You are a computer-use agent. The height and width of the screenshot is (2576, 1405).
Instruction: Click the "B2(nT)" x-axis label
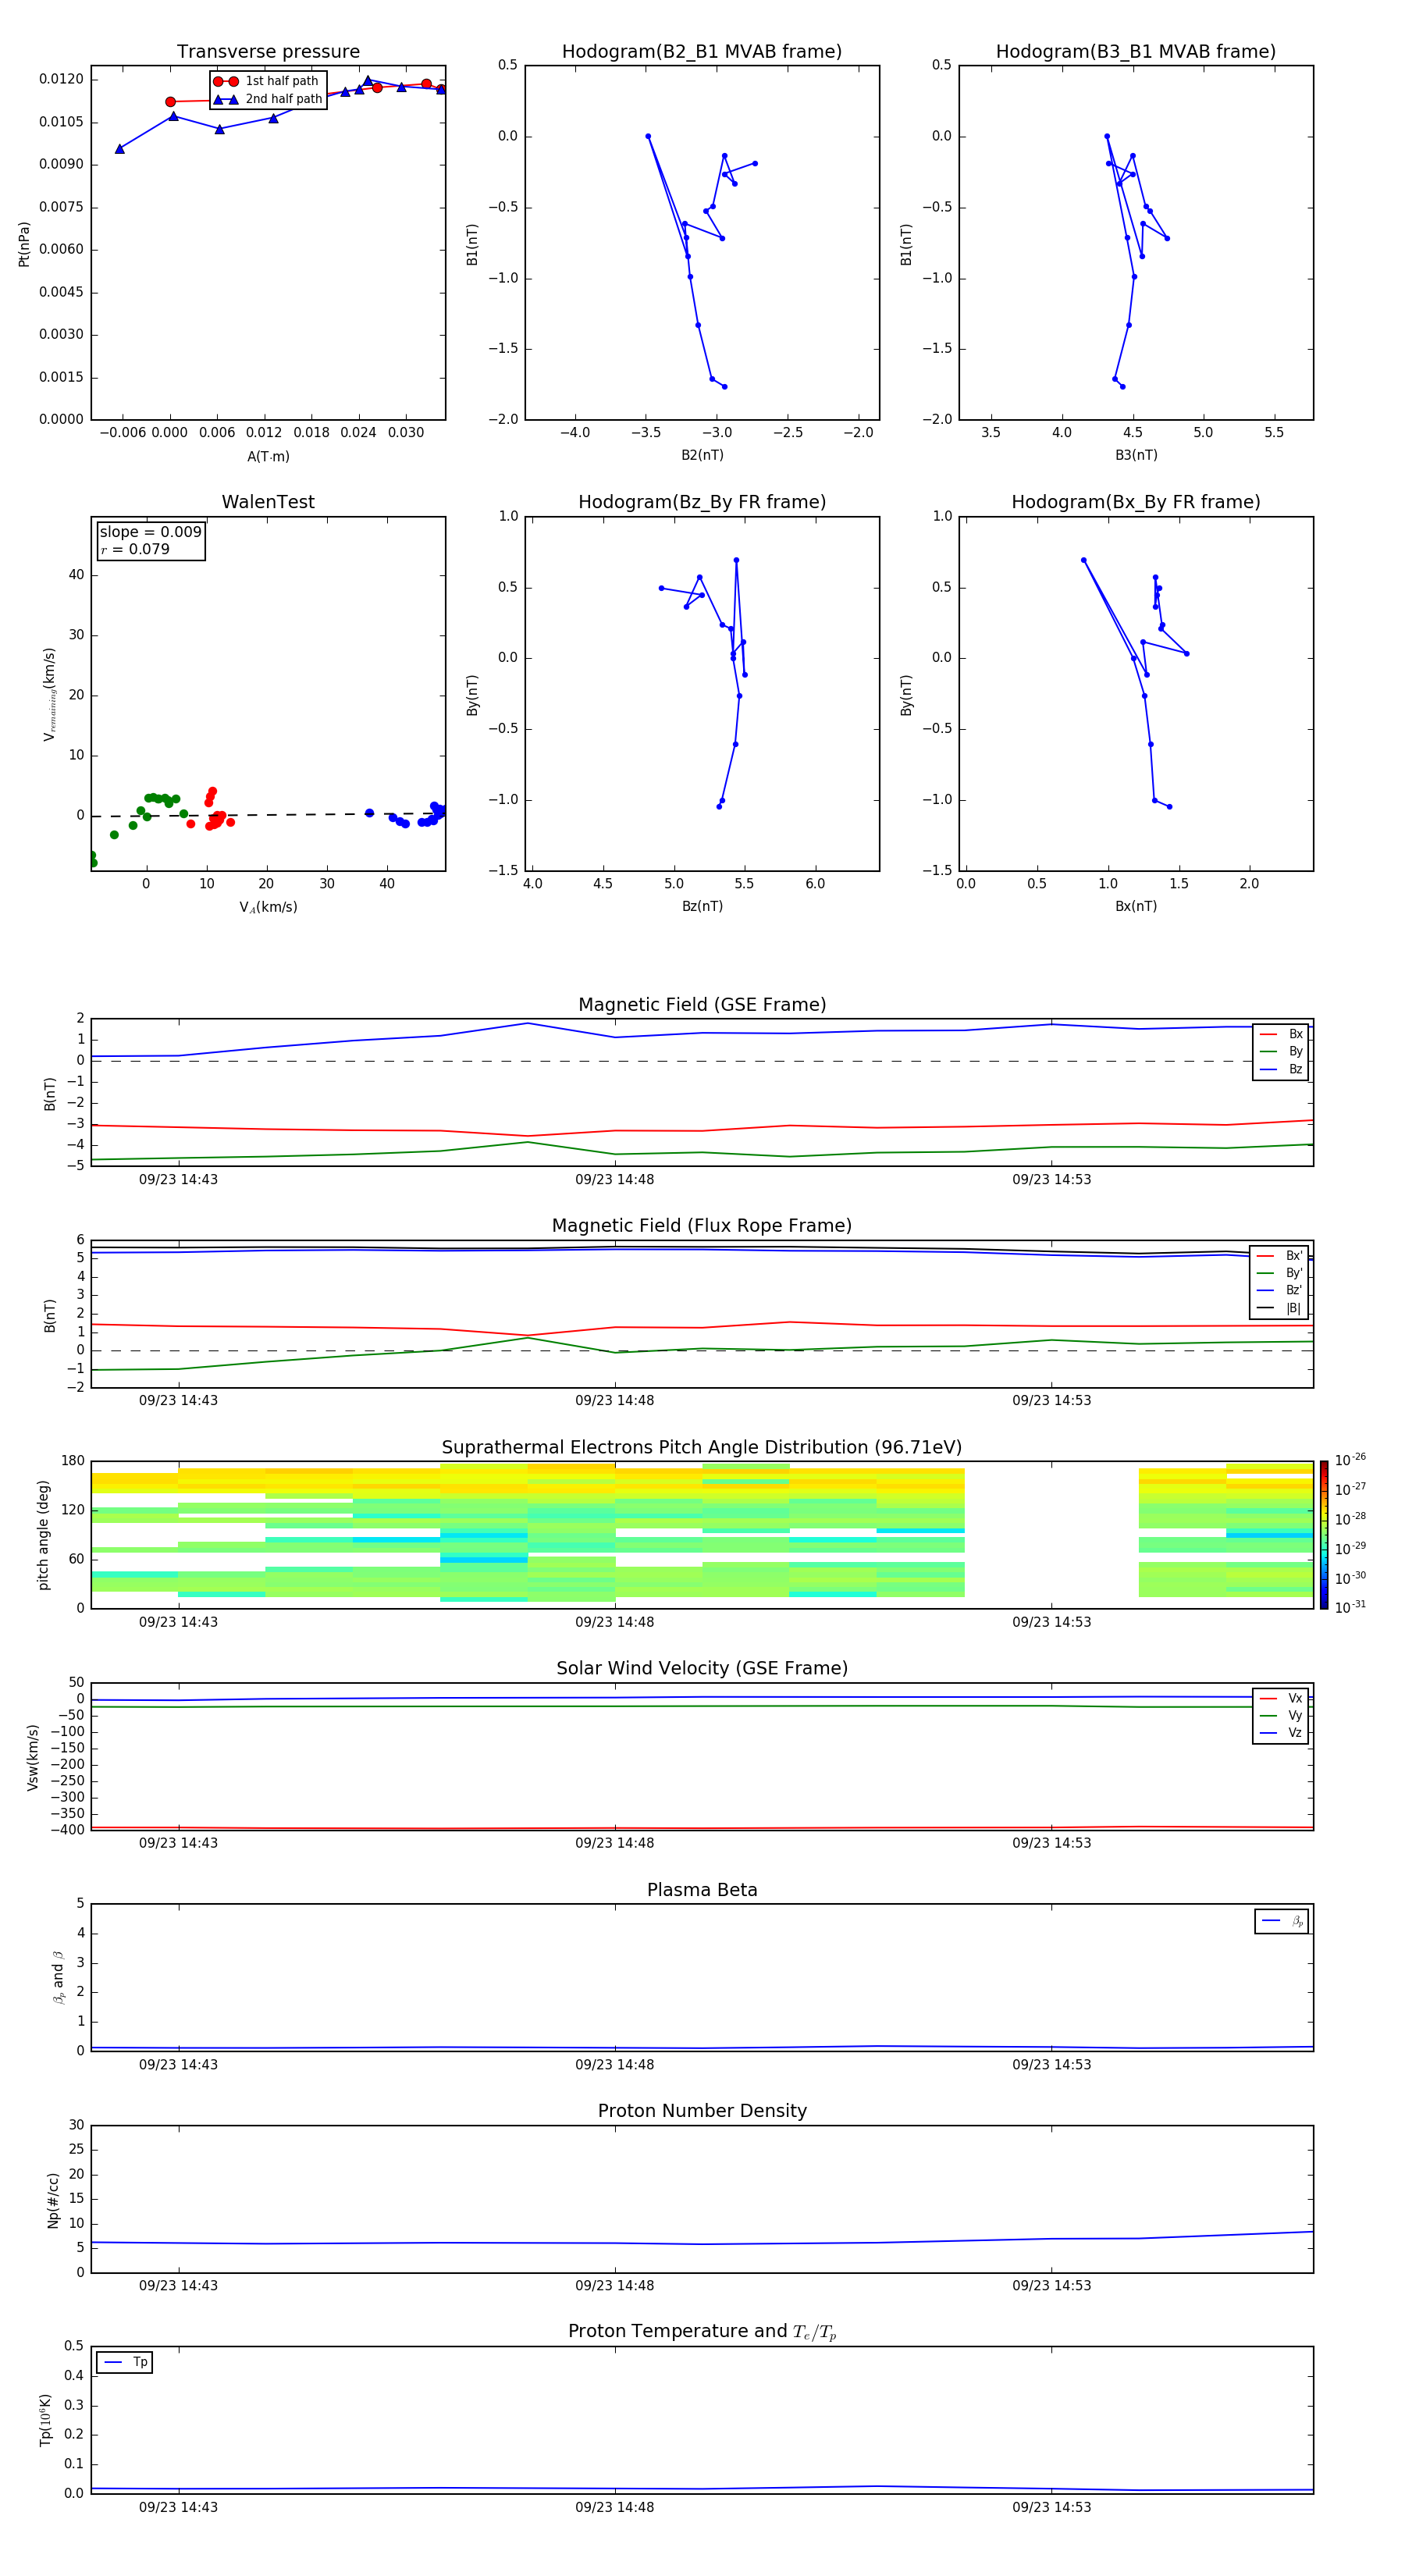click(702, 455)
